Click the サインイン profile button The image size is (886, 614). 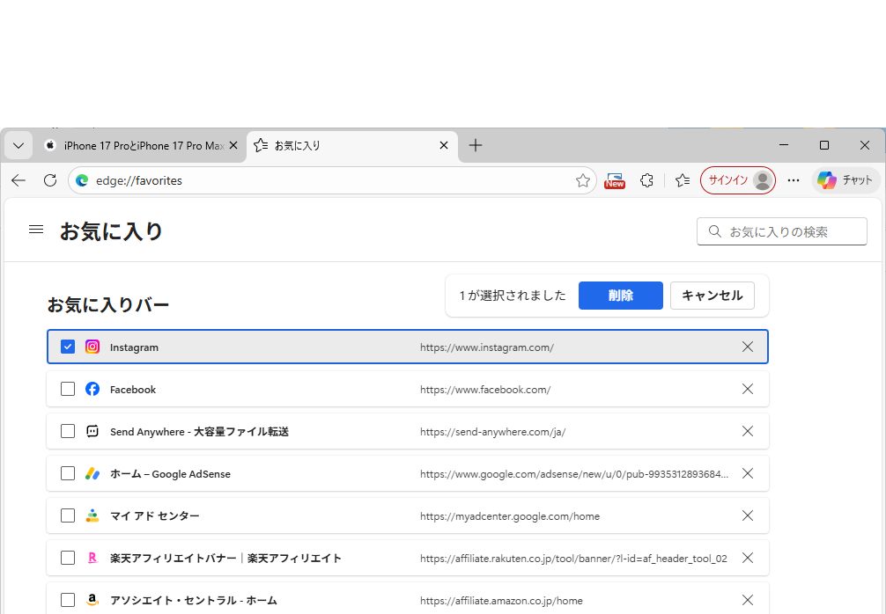[x=737, y=180]
